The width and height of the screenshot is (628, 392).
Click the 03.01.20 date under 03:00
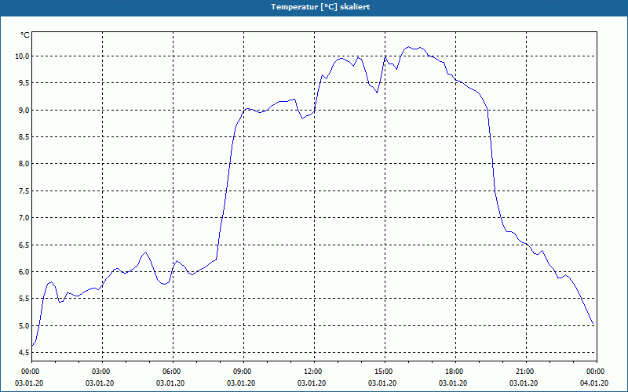100,383
